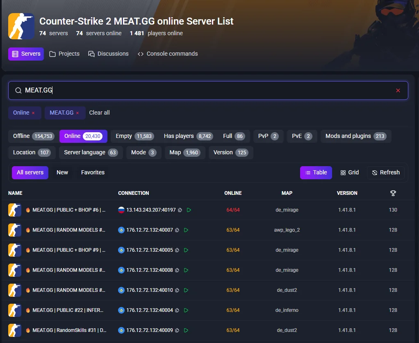Viewport: 419px width, 343px height.
Task: Open Server language filter dropdown
Action: pyautogui.click(x=91, y=153)
